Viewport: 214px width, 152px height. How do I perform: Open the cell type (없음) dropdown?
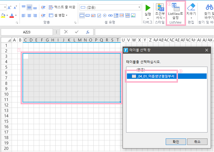pos(139,7)
